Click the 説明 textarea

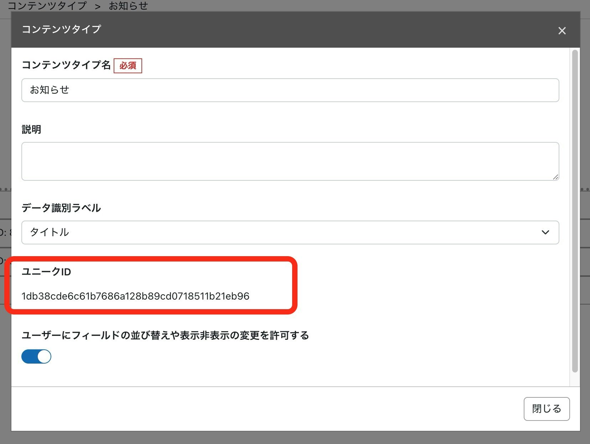pos(290,161)
